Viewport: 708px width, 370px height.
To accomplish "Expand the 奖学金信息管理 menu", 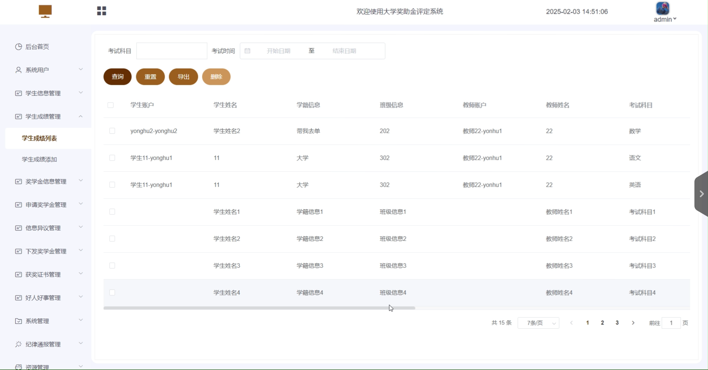I will 46,181.
